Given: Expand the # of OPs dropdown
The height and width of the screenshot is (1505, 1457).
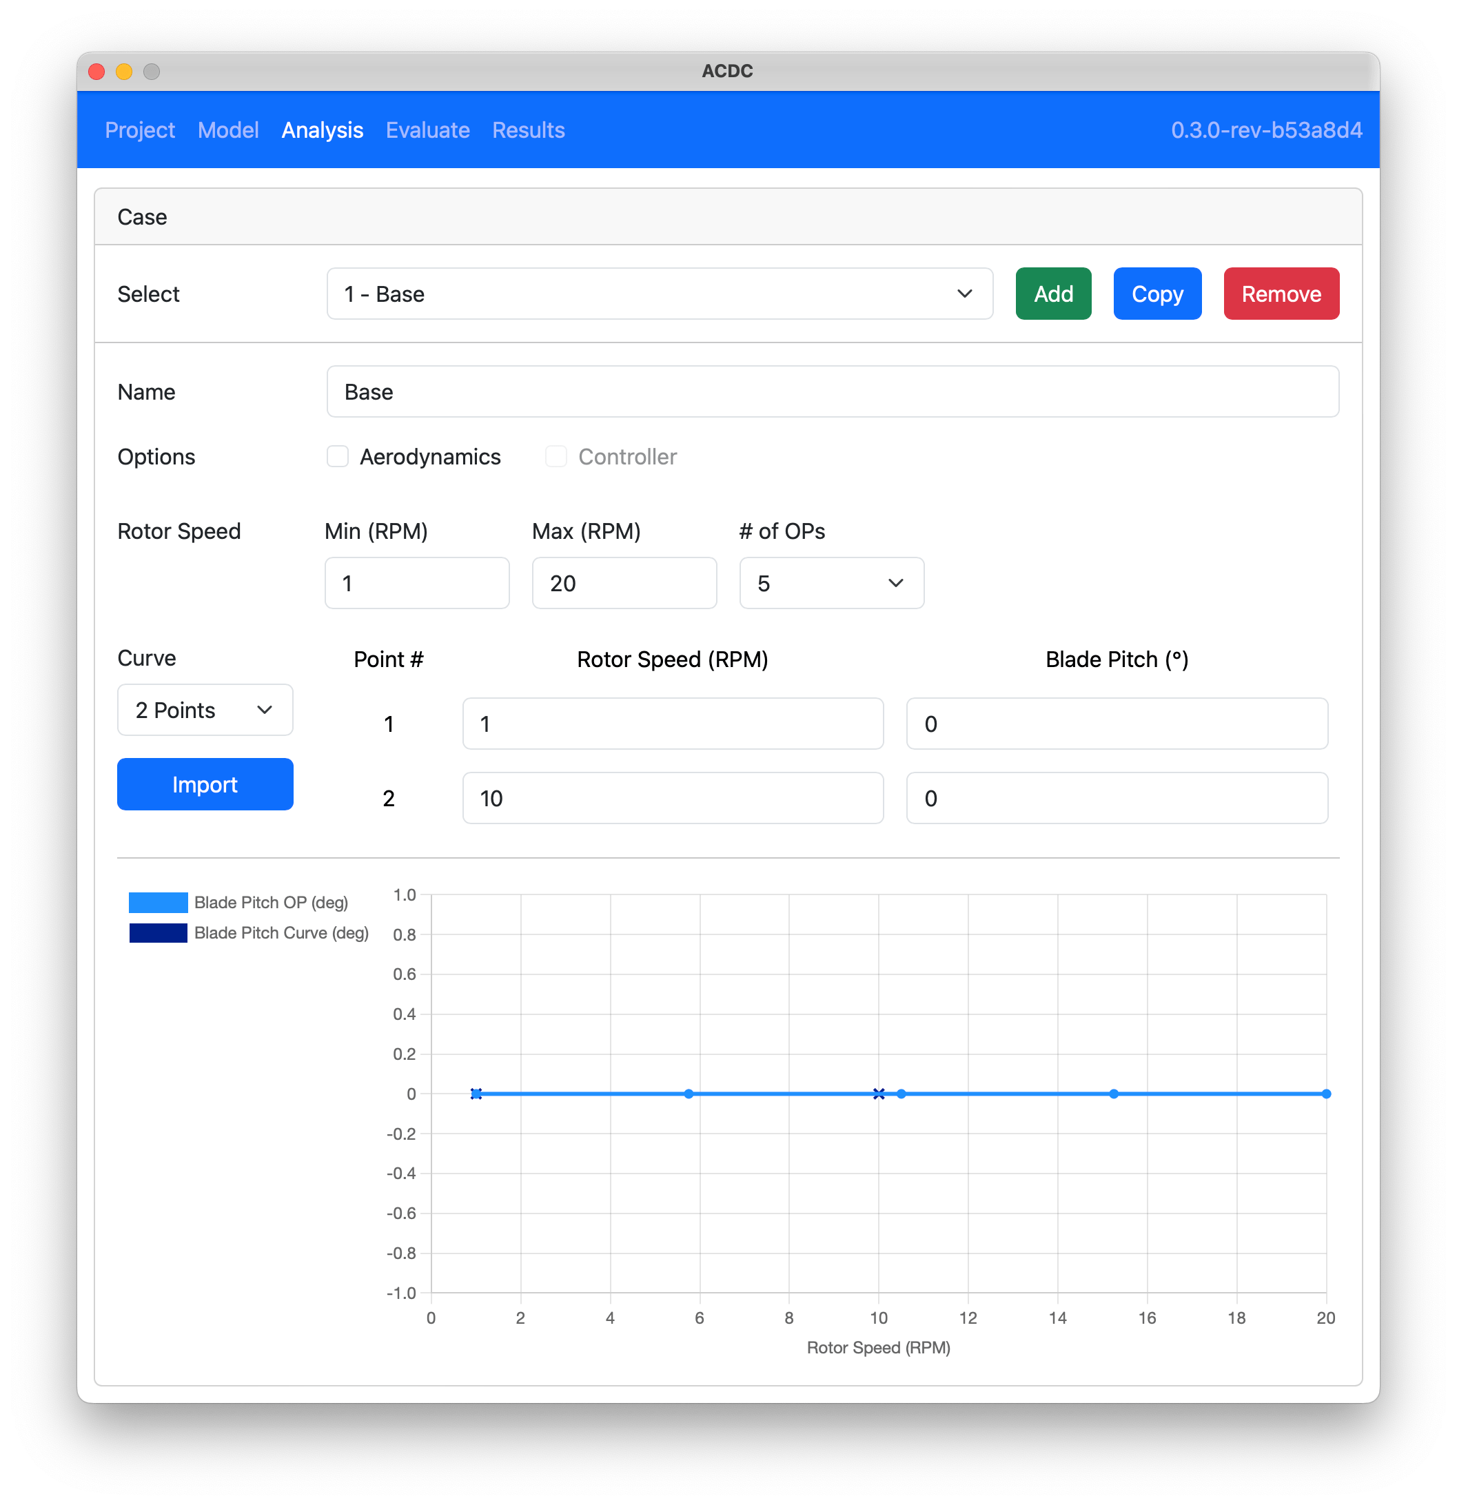Looking at the screenshot, I should [x=831, y=583].
